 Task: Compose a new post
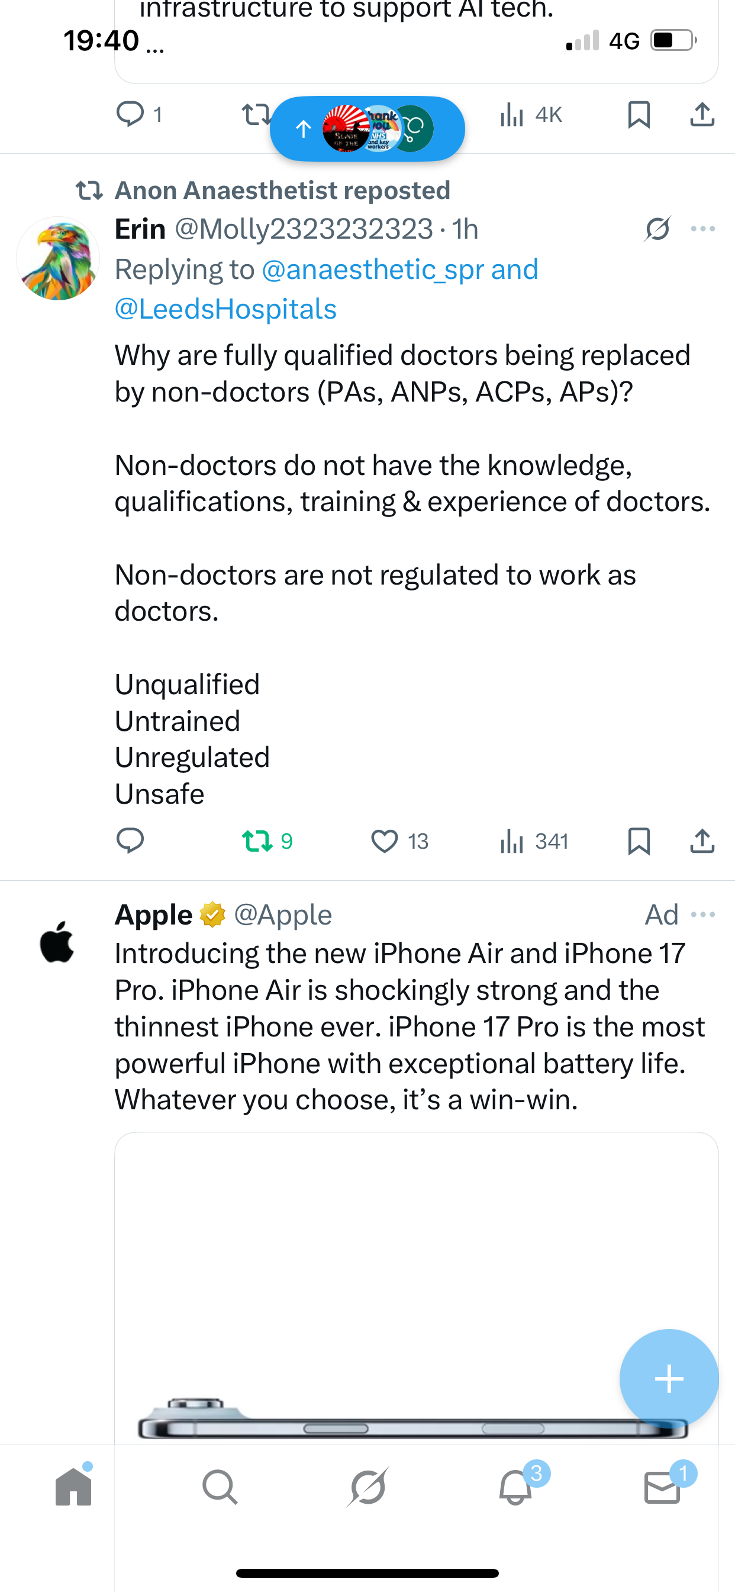point(669,1378)
